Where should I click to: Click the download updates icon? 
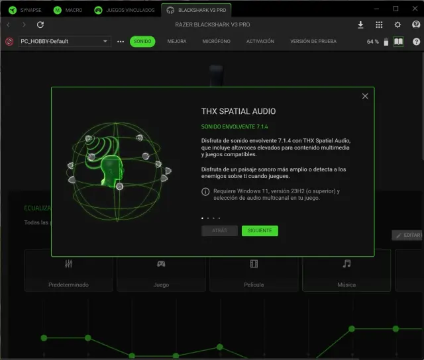[x=360, y=24]
